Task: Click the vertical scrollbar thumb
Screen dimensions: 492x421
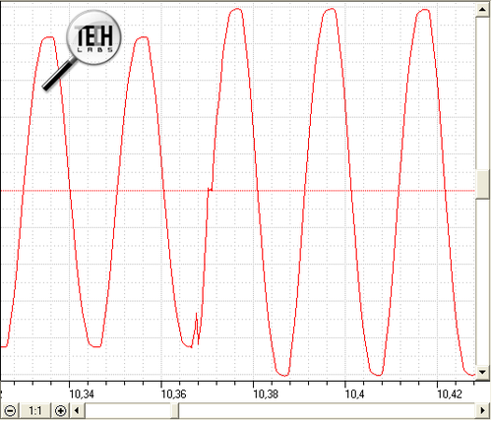Action: pyautogui.click(x=482, y=184)
